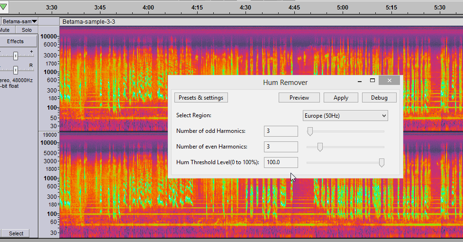Screen dimensions: 463x242
Task: Click the 4:00 mark on the timeline ruler
Action: tap(148, 8)
